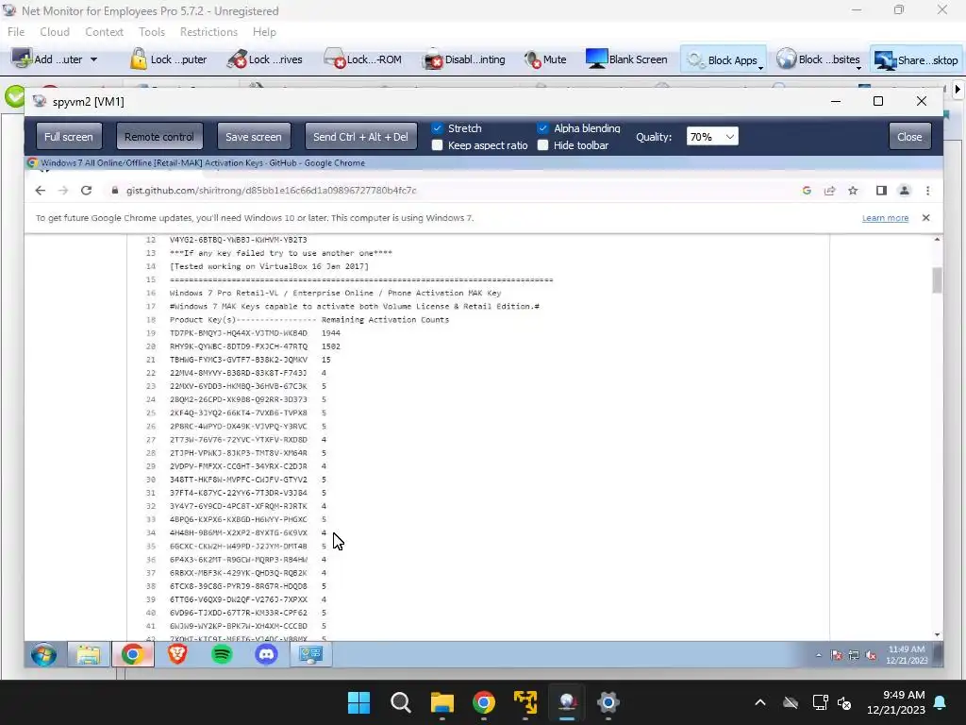Expand the Block Apps dropdown arrow
The height and width of the screenshot is (725, 966).
761,67
